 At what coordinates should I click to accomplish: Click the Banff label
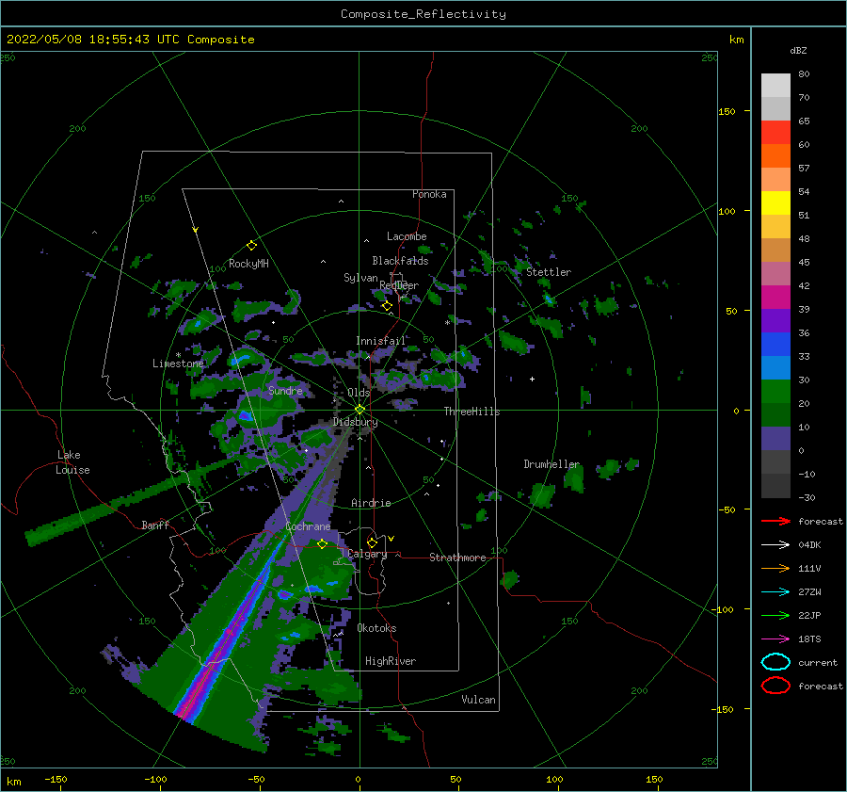(x=155, y=525)
